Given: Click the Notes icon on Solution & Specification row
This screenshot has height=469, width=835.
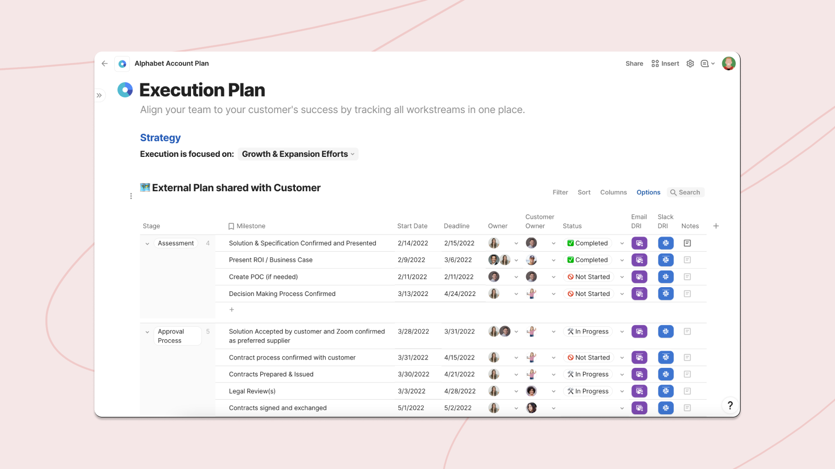Looking at the screenshot, I should pos(688,243).
